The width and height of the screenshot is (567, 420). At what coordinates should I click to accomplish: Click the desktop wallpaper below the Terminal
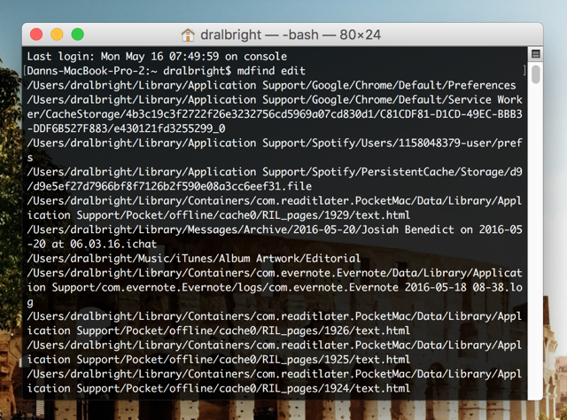(x=283, y=409)
